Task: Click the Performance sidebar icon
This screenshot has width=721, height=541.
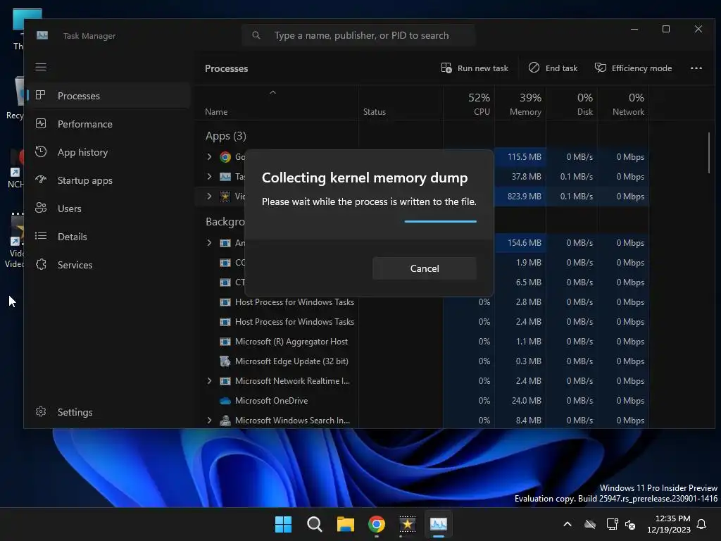Action: coord(41,123)
